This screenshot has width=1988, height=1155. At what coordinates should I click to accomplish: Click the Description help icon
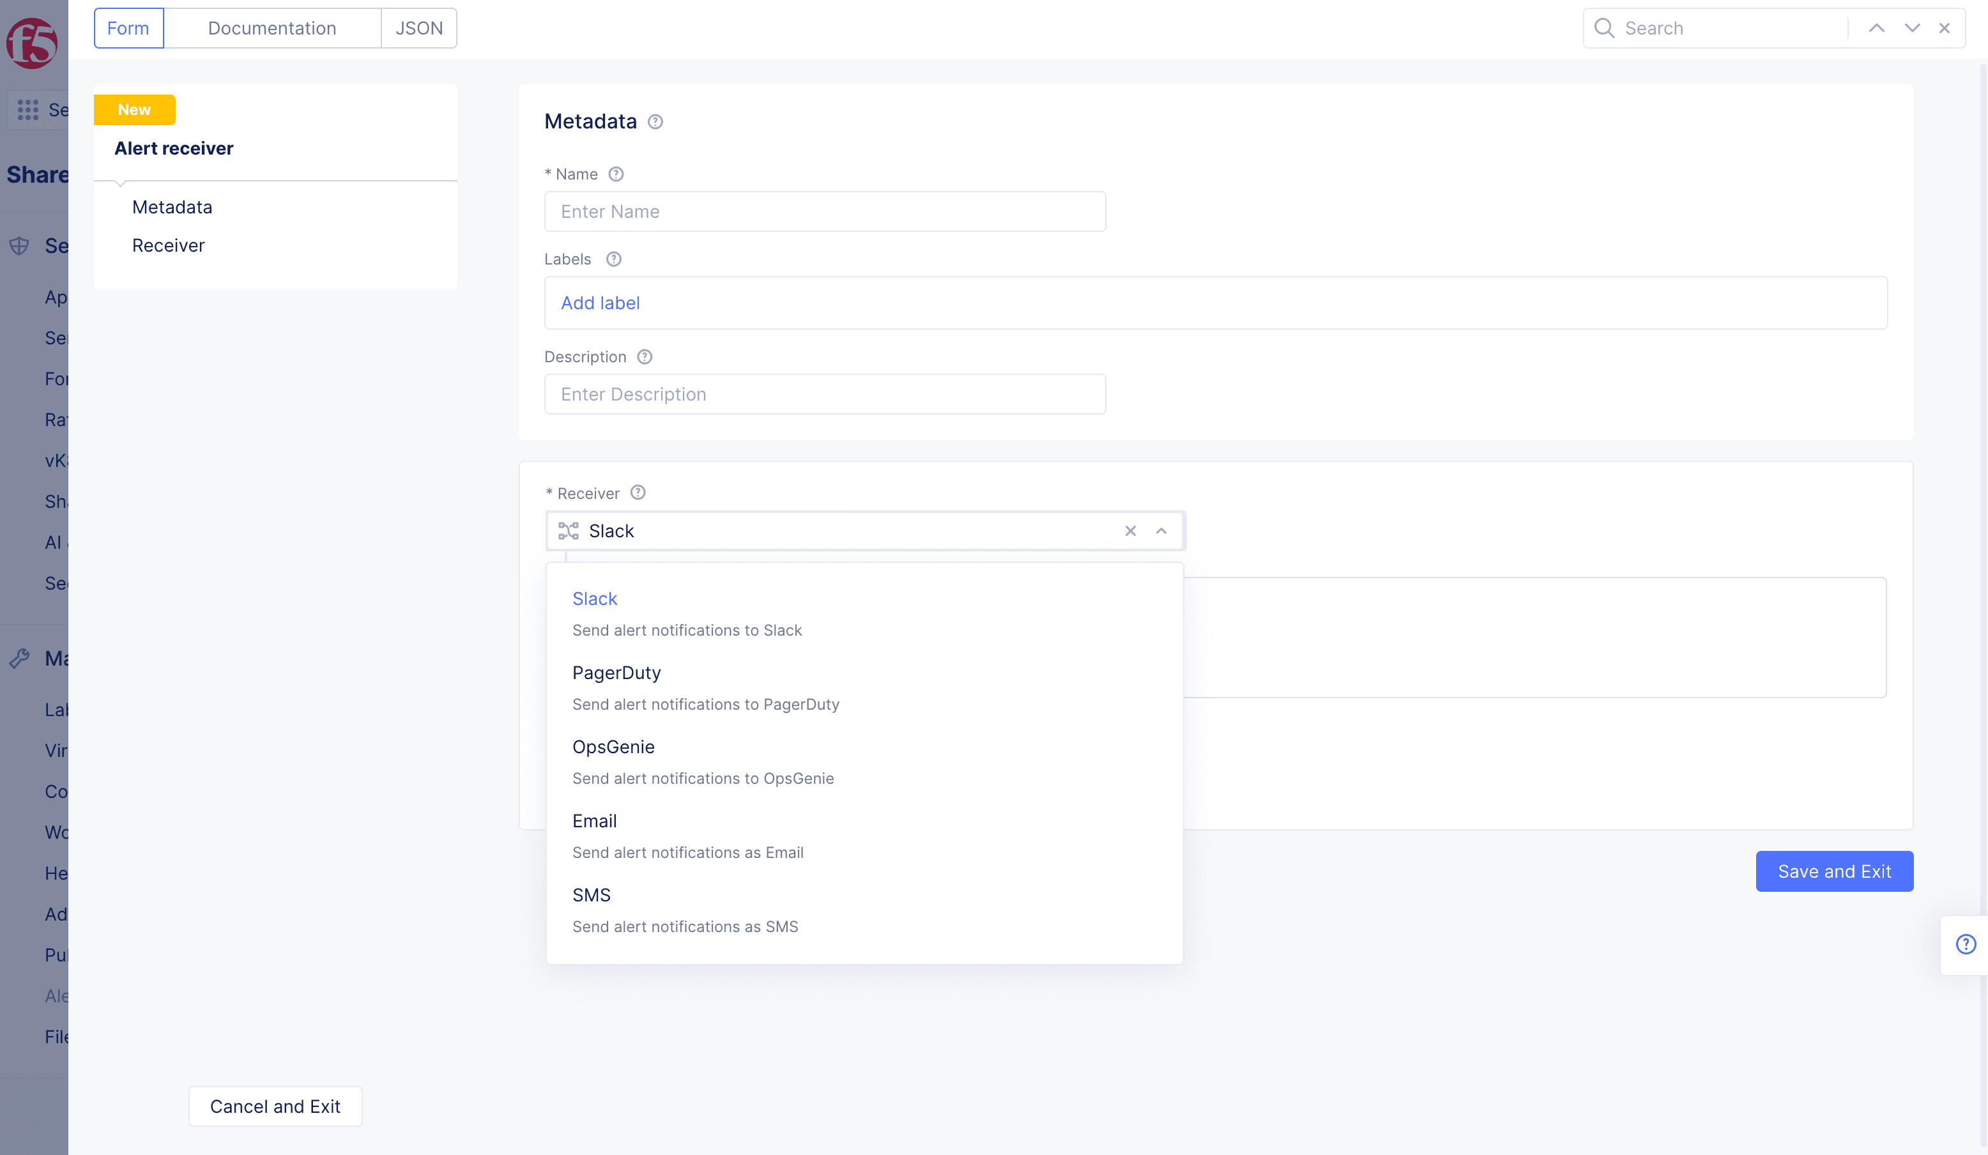[x=645, y=356]
